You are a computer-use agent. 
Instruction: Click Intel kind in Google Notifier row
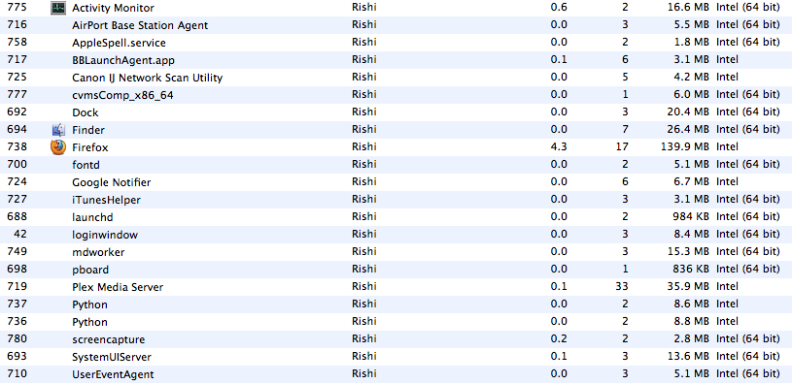point(727,181)
